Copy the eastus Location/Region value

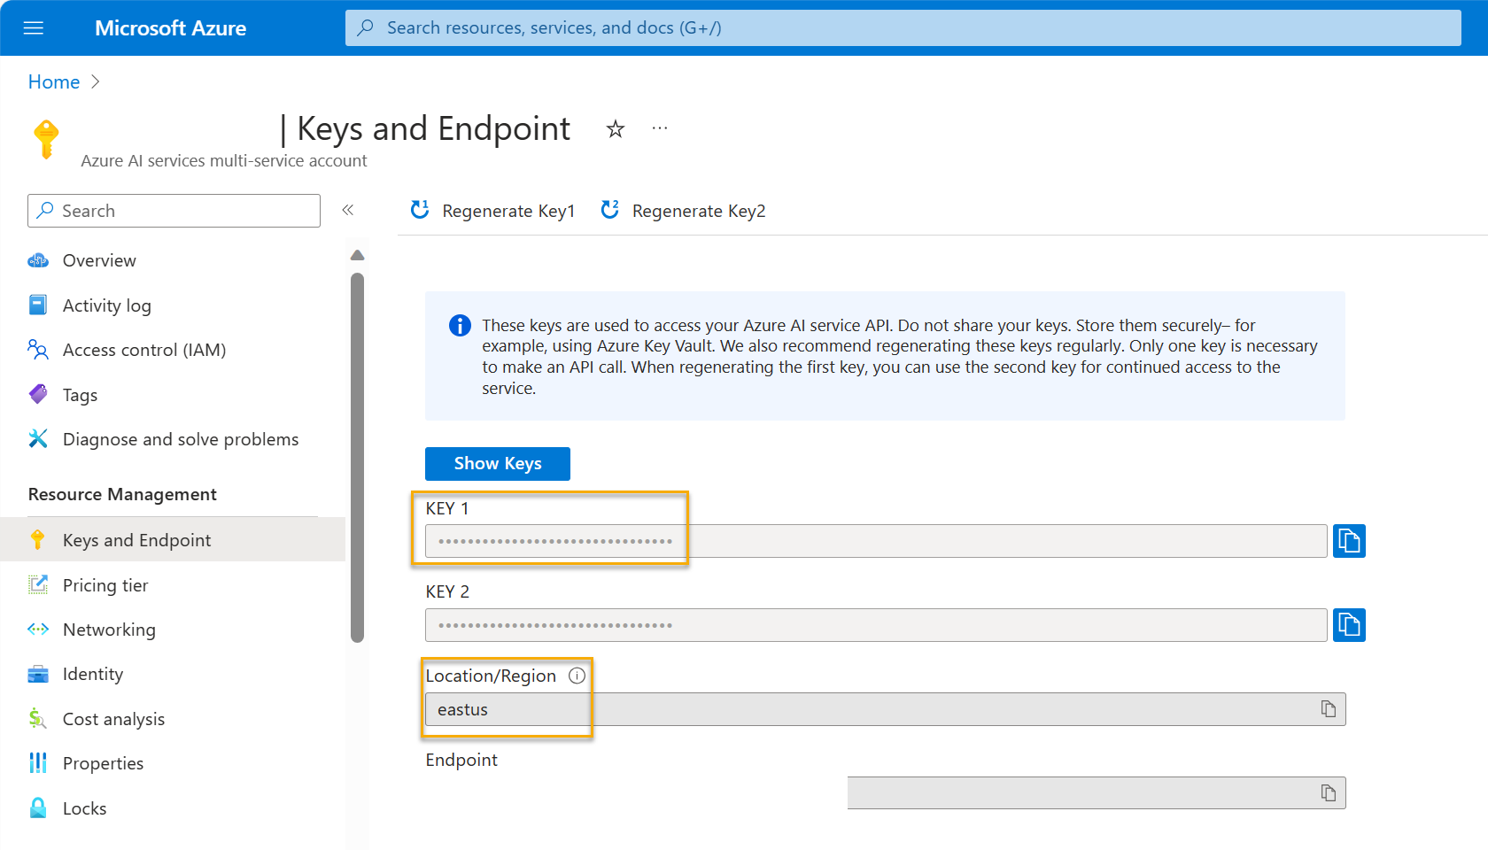tap(1328, 708)
